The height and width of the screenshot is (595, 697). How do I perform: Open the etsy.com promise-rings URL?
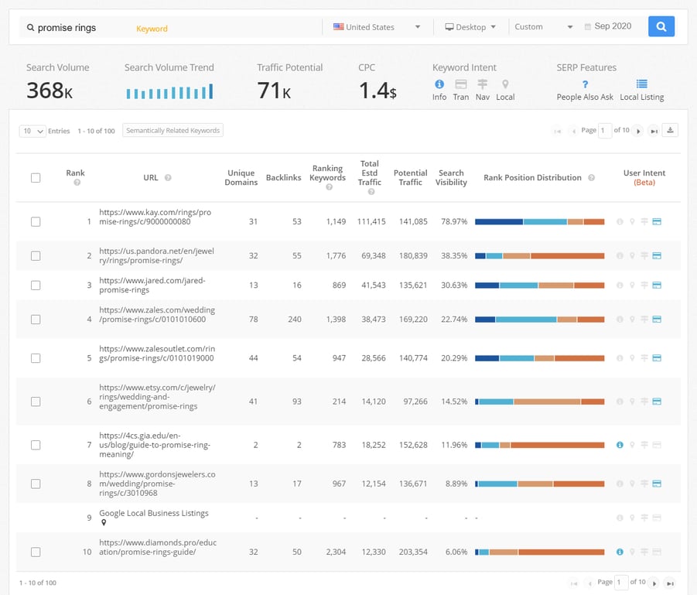tap(157, 397)
